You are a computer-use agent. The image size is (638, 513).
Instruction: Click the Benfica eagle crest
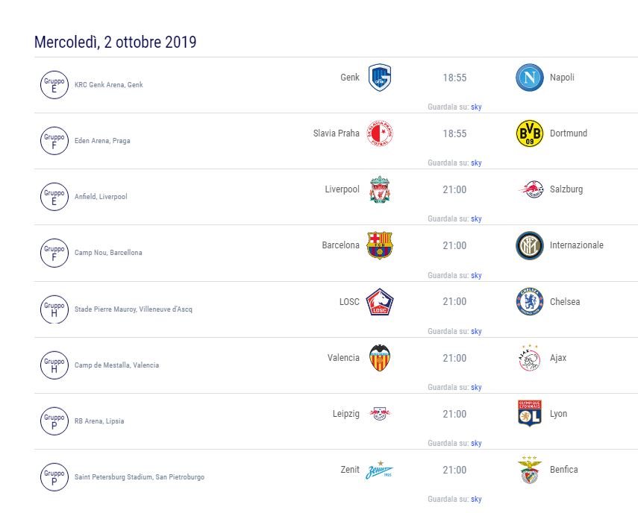[529, 470]
